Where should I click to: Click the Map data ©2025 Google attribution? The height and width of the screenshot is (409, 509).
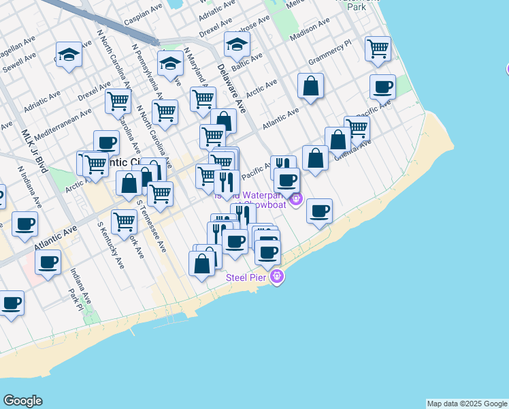pos(467,404)
